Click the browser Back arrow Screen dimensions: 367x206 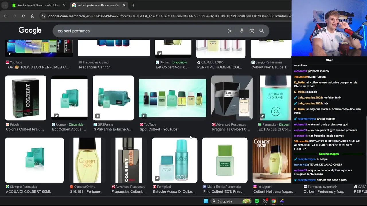tap(5, 16)
